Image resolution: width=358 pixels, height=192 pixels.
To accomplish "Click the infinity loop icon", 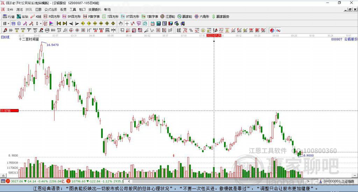I will [x=278, y=30].
